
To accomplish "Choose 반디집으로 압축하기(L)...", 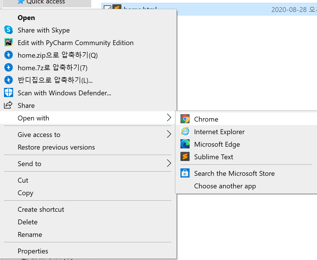I will (88, 80).
